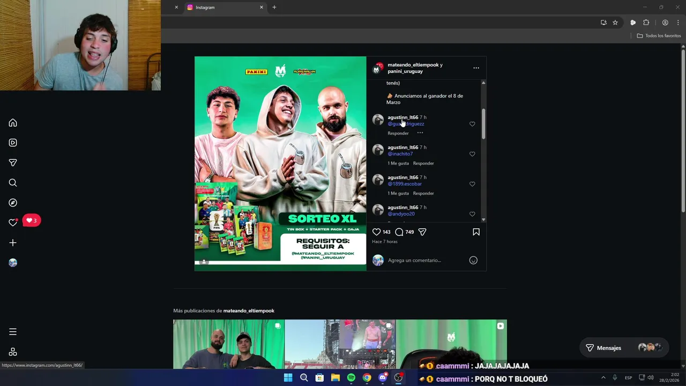Open the floating Mensajes panel
This screenshot has width=686, height=386.
tap(624, 348)
